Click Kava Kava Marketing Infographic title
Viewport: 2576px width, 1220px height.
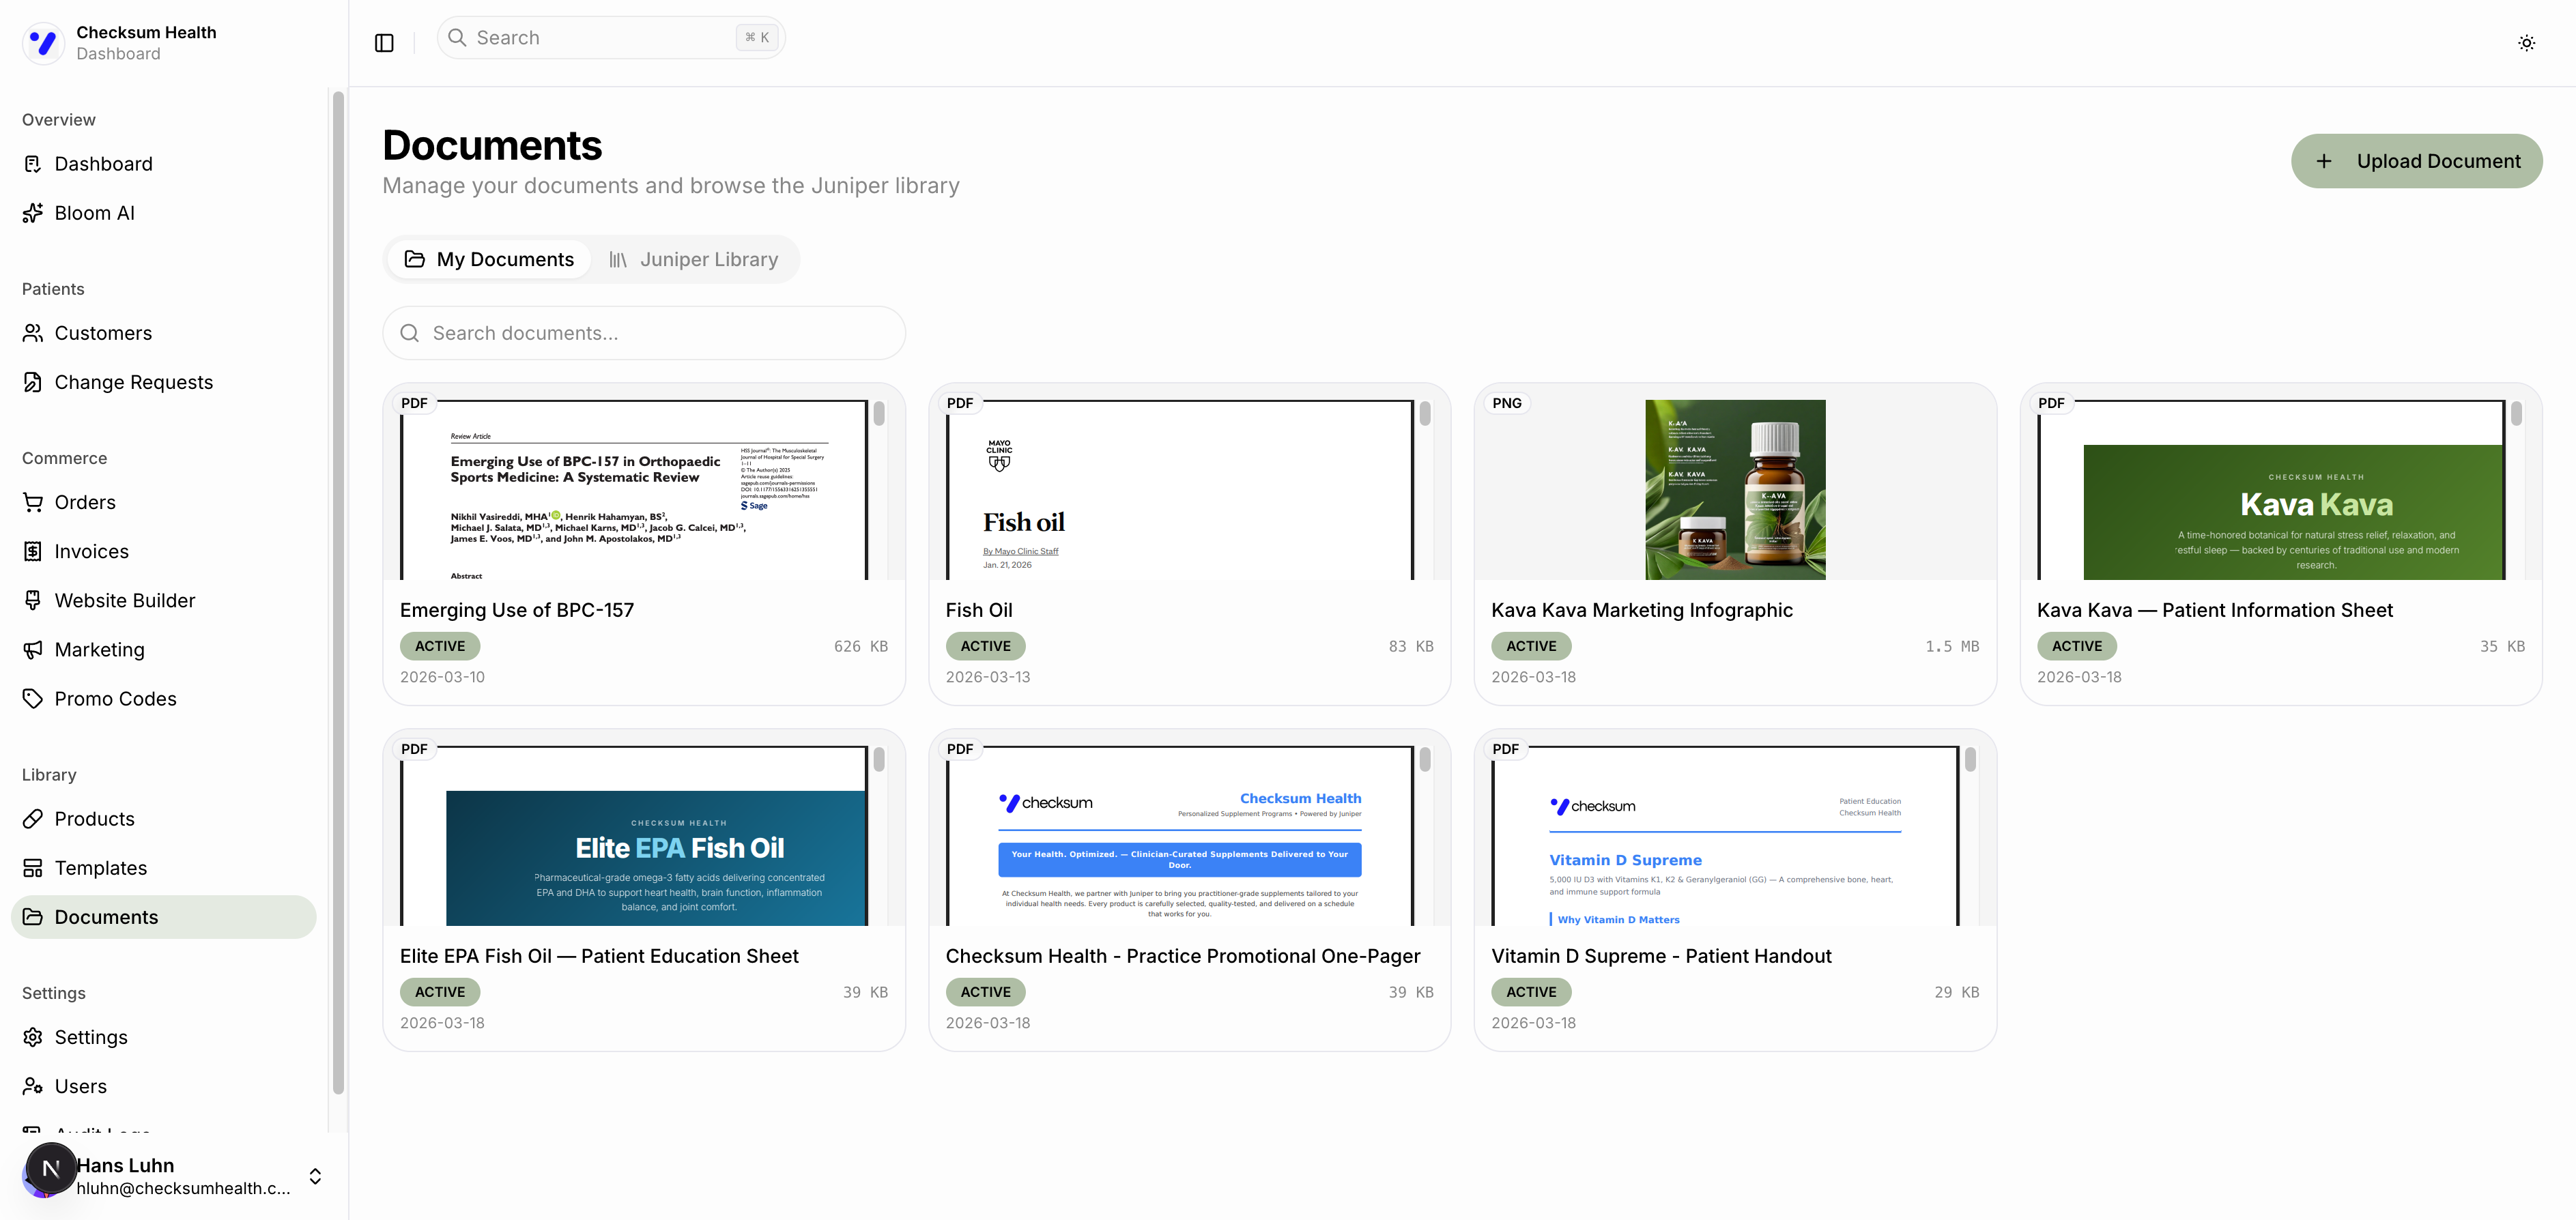tap(1642, 610)
